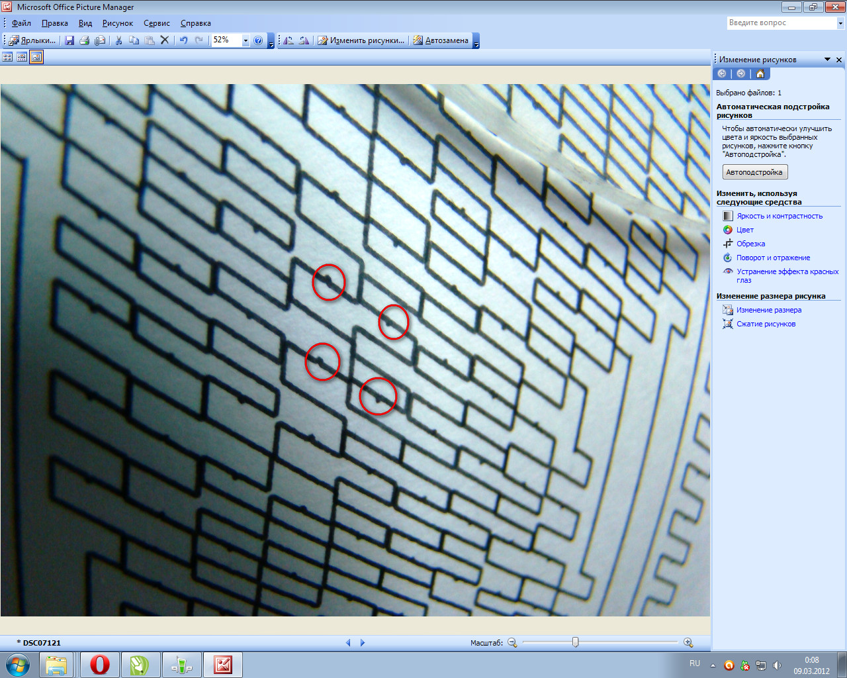Open the Windows Start menu
The image size is (847, 678).
(x=17, y=665)
